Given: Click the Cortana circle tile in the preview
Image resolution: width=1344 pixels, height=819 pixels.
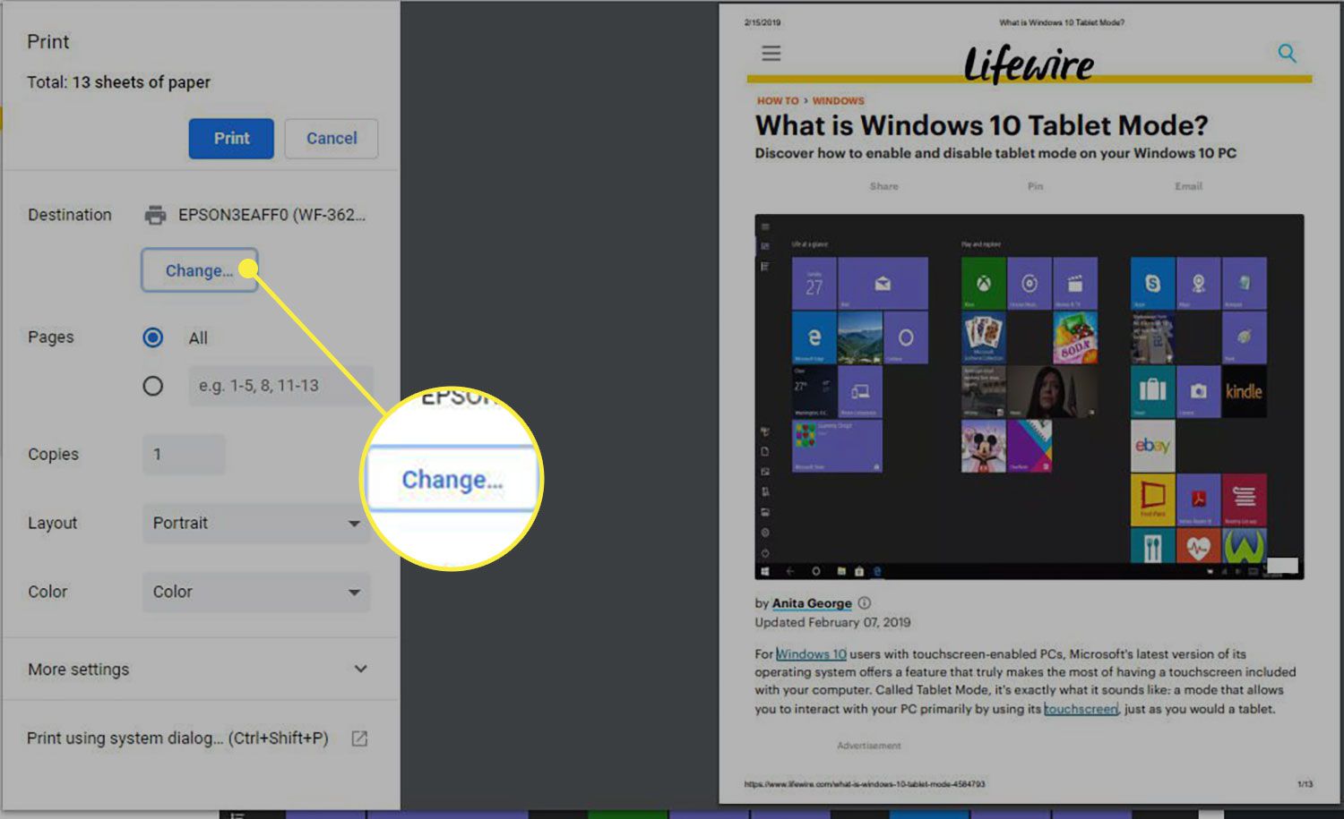Looking at the screenshot, I should pyautogui.click(x=906, y=337).
